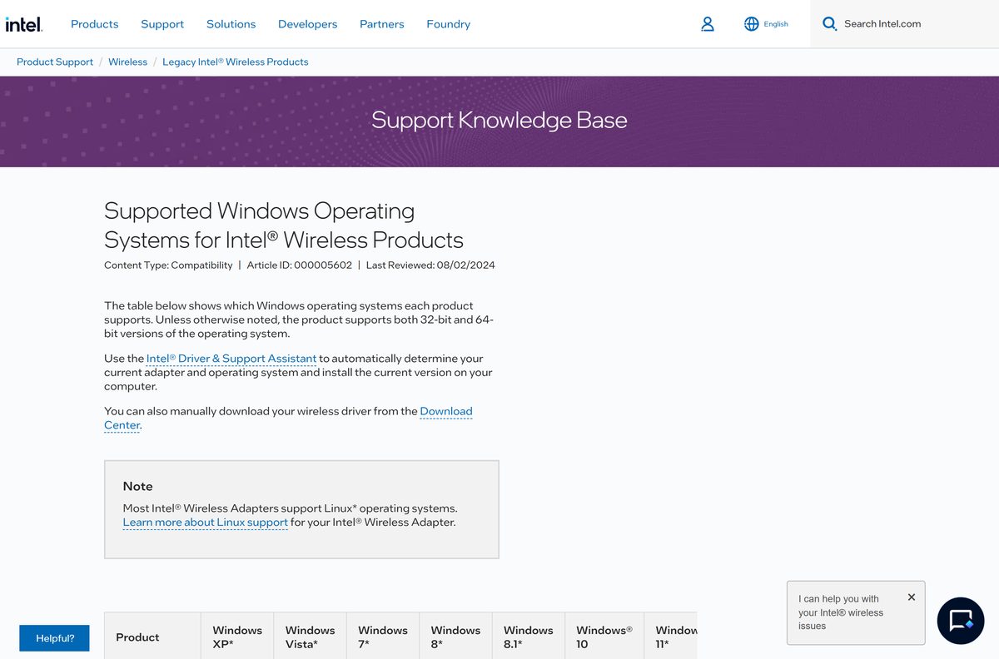This screenshot has width=999, height=659.
Task: Click the Helpful? button
Action: pos(55,638)
